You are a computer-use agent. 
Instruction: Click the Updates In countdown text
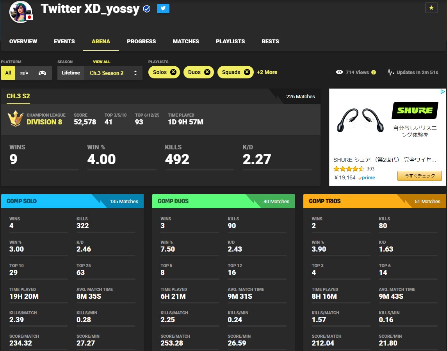pyautogui.click(x=417, y=73)
